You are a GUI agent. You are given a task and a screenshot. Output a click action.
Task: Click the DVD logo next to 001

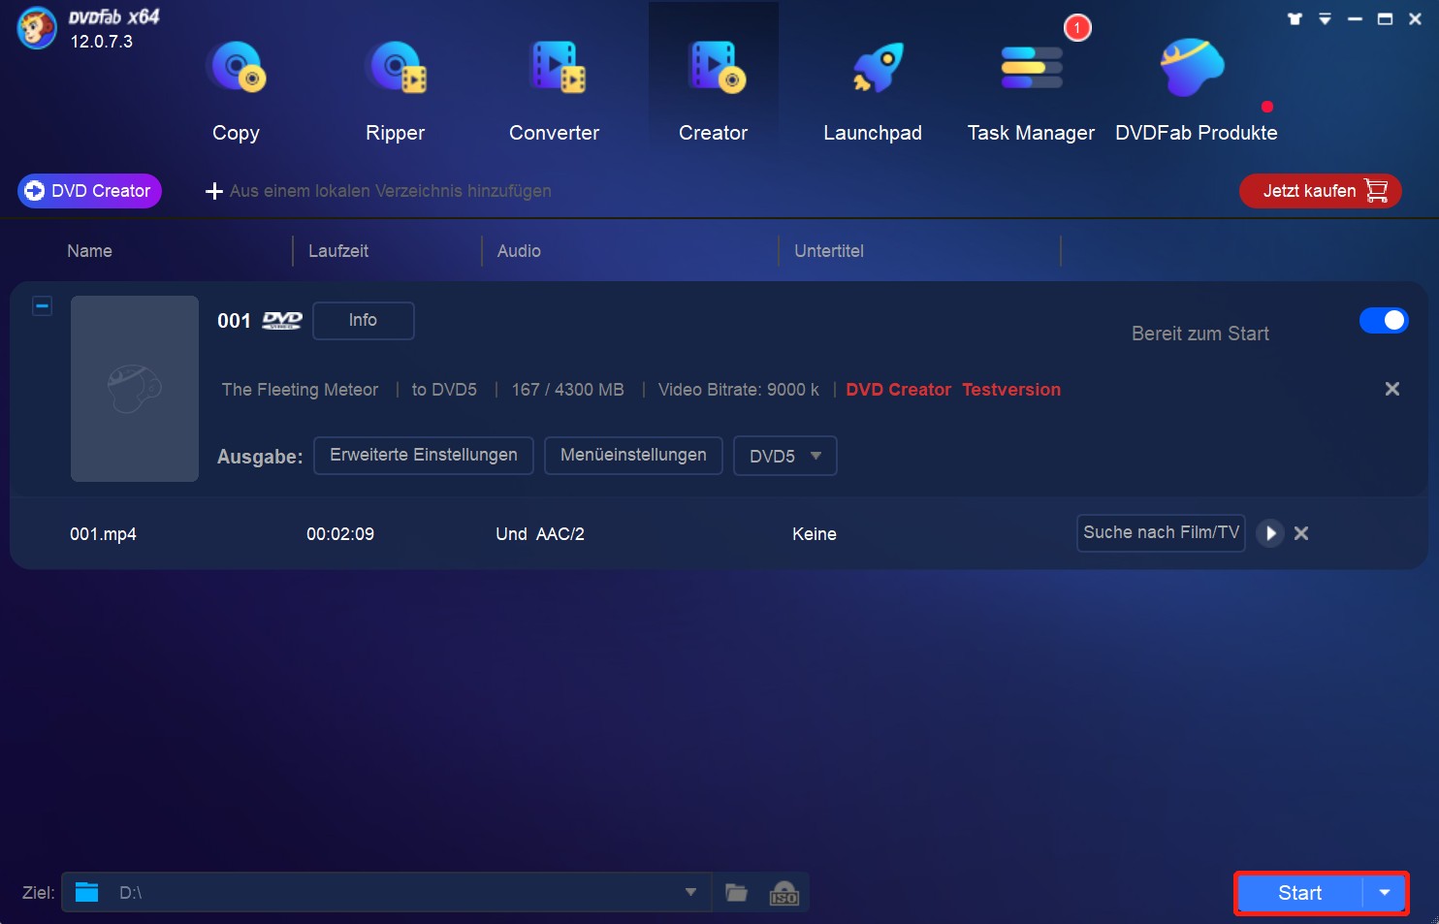282,321
